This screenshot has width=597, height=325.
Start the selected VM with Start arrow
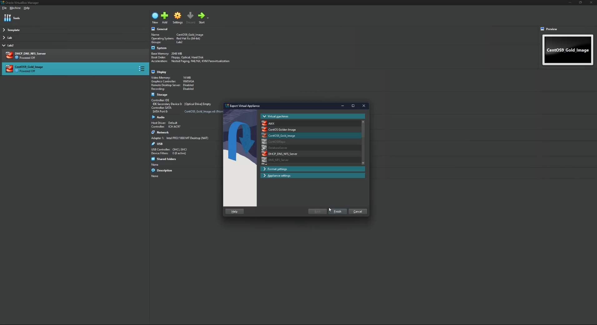tap(201, 18)
